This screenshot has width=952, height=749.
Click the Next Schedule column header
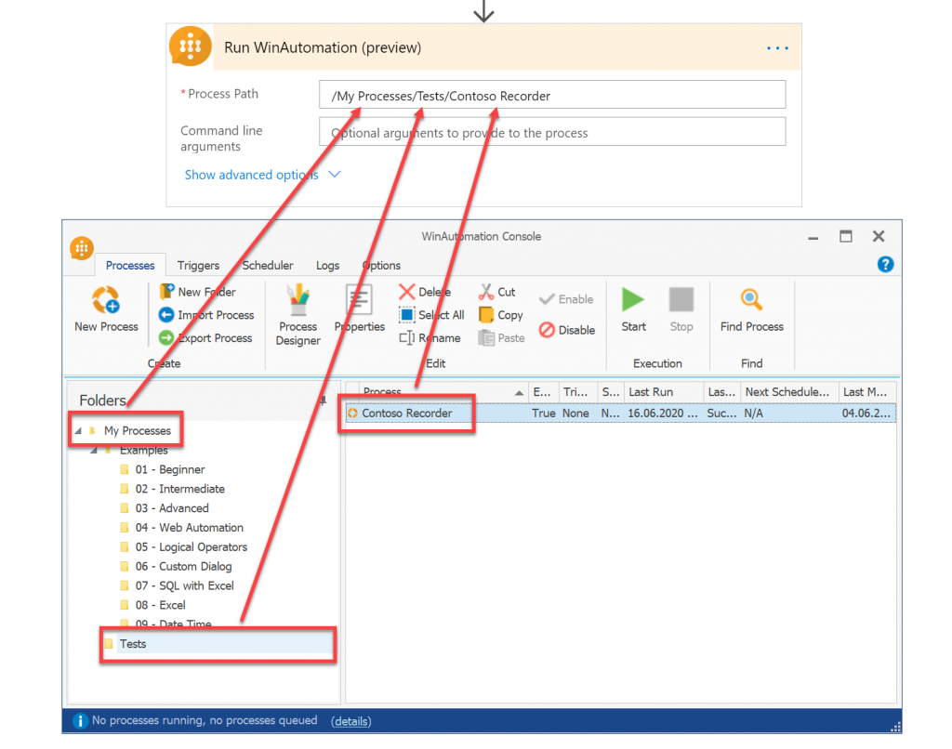click(x=789, y=392)
